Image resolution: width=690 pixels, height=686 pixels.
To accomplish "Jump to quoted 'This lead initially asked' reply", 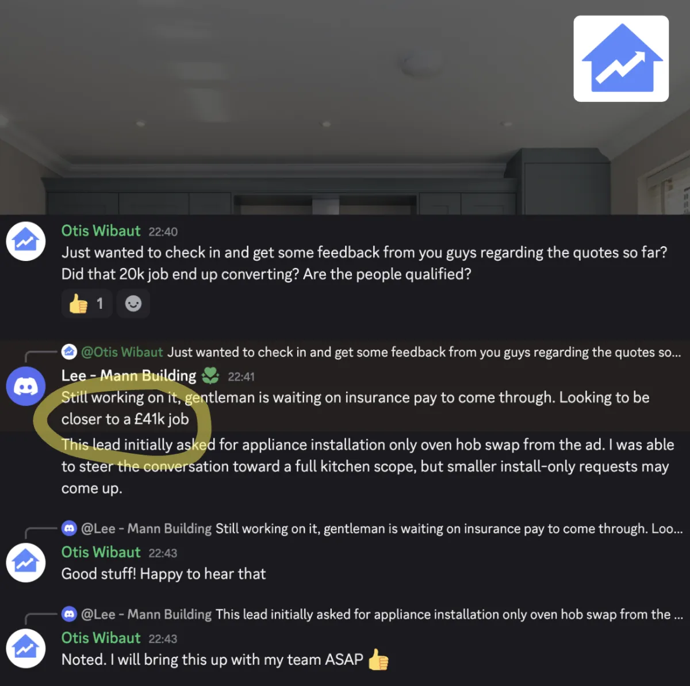I will pos(449,614).
